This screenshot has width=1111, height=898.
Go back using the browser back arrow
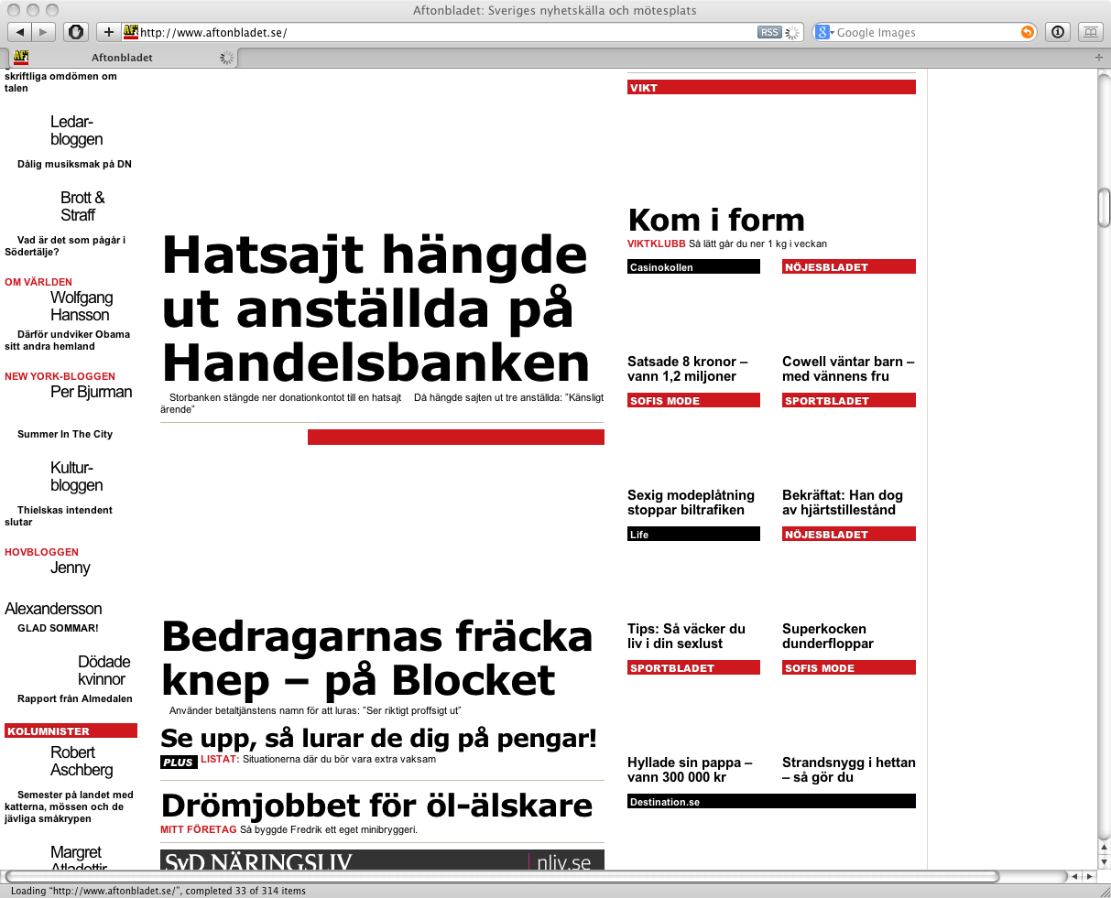tap(20, 32)
